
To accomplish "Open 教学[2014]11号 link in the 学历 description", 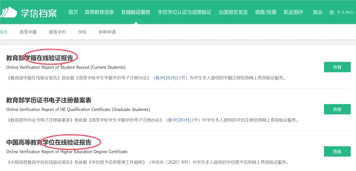I will 183,120.
